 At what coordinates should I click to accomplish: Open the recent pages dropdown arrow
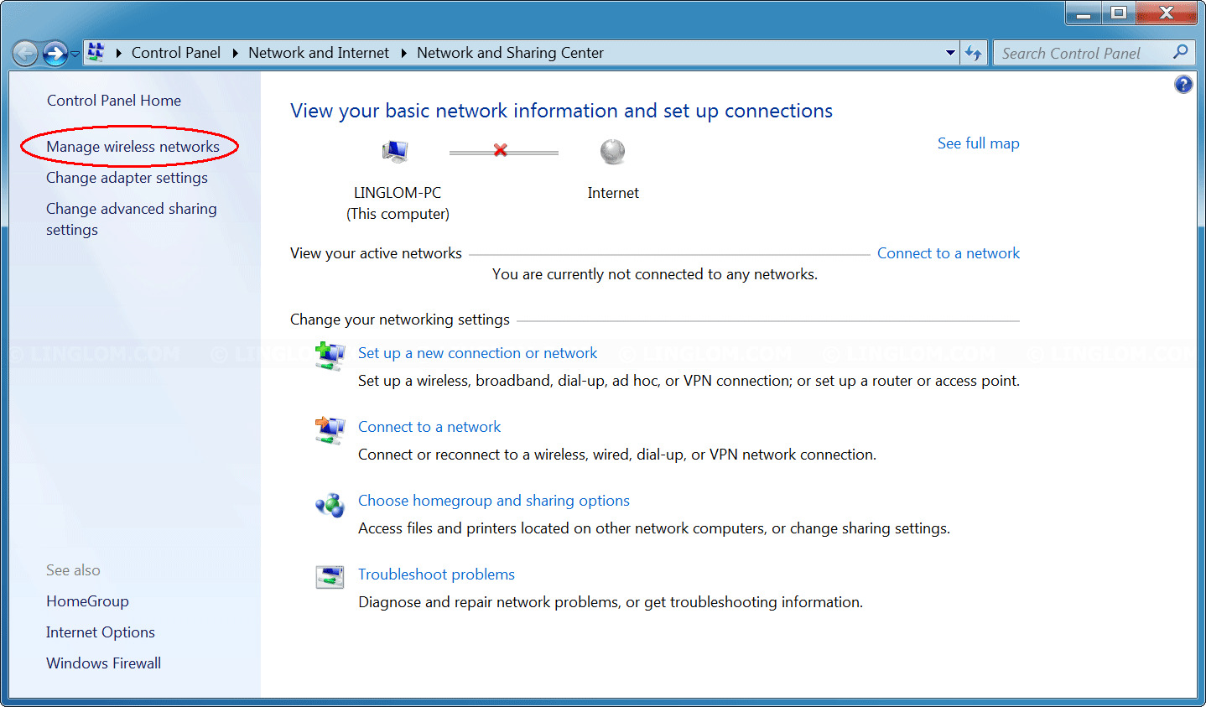click(x=75, y=54)
